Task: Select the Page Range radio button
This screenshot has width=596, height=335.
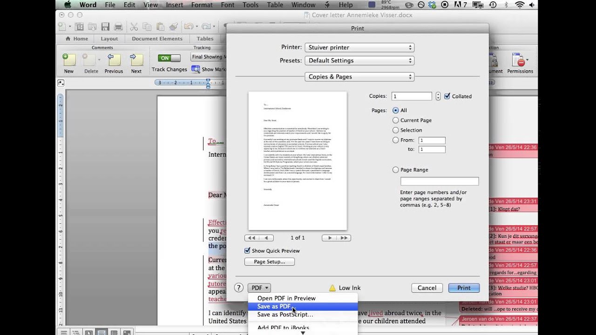Action: click(x=396, y=170)
